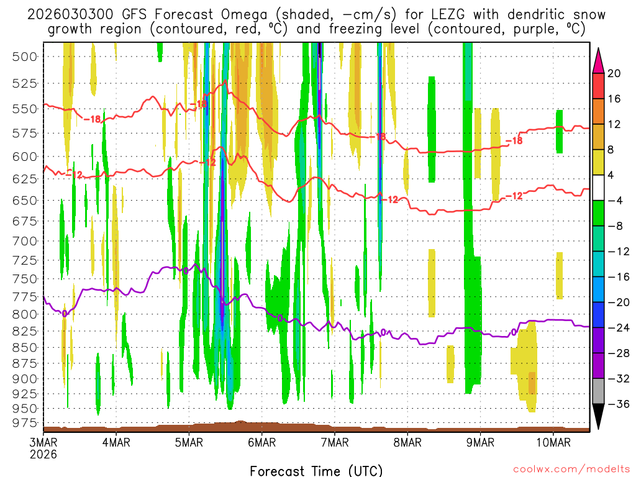Click the yellow colorbar segment between 4 and 8
This screenshot has height=477, width=636.
click(599, 162)
